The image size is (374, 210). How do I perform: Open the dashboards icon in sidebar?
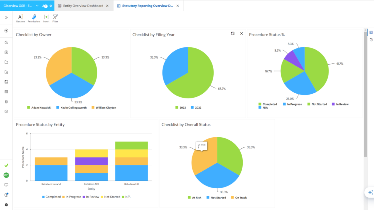click(x=6, y=92)
